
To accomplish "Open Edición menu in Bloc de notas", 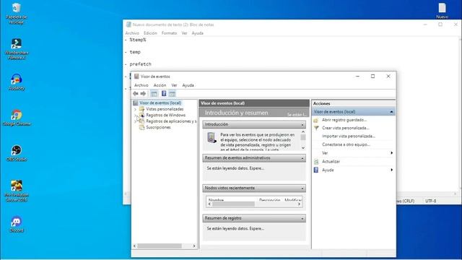I will coord(150,33).
